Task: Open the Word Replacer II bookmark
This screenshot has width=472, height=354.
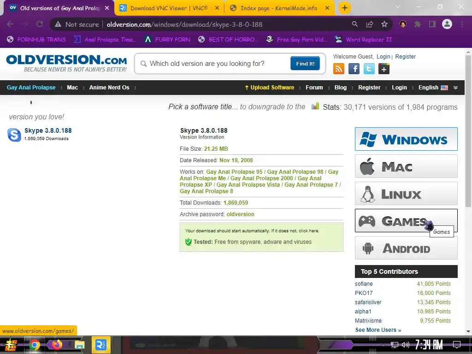Action: click(364, 40)
